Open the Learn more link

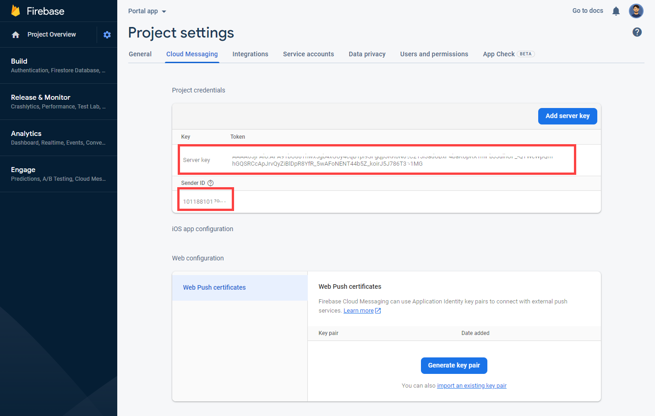tap(359, 311)
